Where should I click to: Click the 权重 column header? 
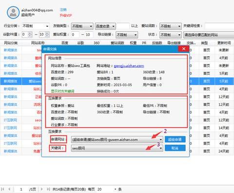coord(133,43)
